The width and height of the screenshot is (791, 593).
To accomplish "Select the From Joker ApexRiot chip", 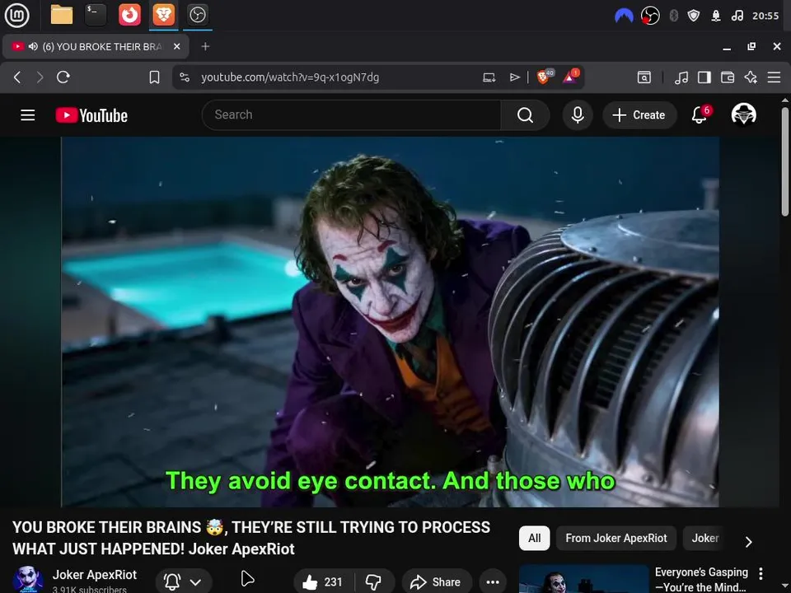I will click(x=616, y=538).
